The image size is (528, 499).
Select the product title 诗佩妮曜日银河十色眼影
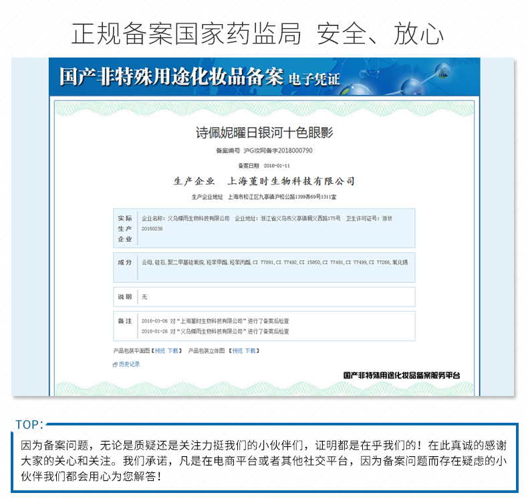[265, 132]
